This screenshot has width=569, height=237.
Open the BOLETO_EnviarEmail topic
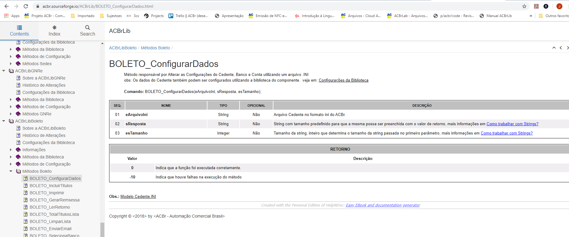(x=50, y=229)
